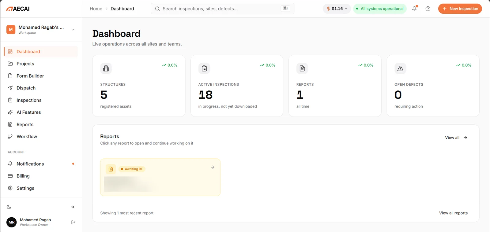Image resolution: width=490 pixels, height=232 pixels.
Task: Click the View all link
Action: [456, 138]
